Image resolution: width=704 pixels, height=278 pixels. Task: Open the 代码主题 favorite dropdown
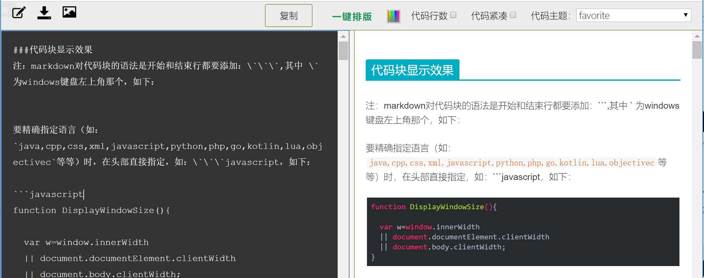tap(634, 15)
